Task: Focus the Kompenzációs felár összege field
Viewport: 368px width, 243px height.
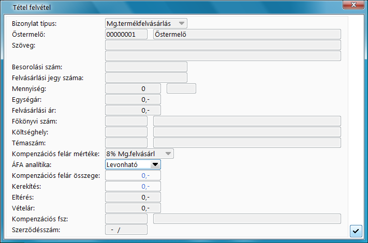Action: coord(133,175)
